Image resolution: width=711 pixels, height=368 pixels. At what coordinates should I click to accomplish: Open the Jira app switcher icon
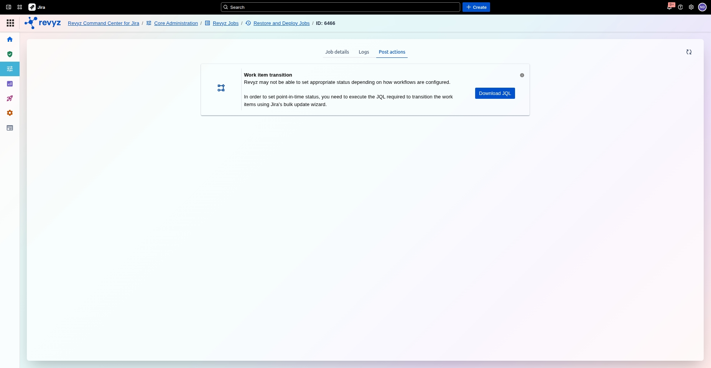[20, 7]
